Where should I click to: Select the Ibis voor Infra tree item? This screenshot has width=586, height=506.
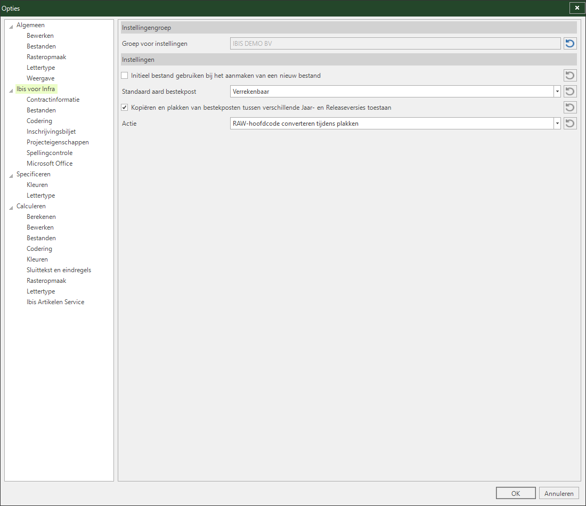click(x=36, y=89)
